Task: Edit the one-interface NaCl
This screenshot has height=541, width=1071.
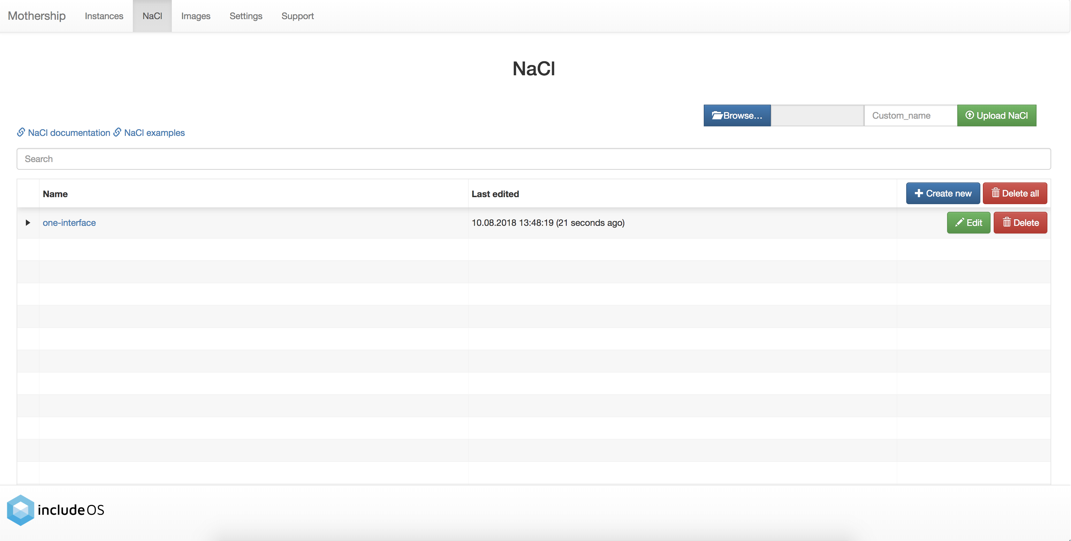Action: pyautogui.click(x=969, y=223)
